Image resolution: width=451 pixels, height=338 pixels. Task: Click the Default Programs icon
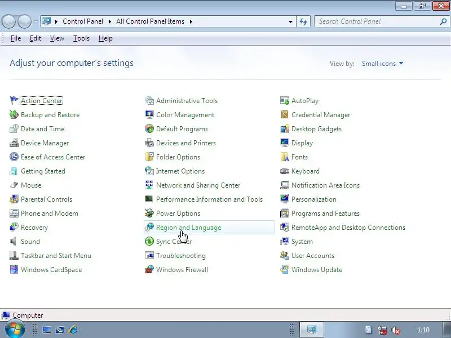[x=149, y=128]
